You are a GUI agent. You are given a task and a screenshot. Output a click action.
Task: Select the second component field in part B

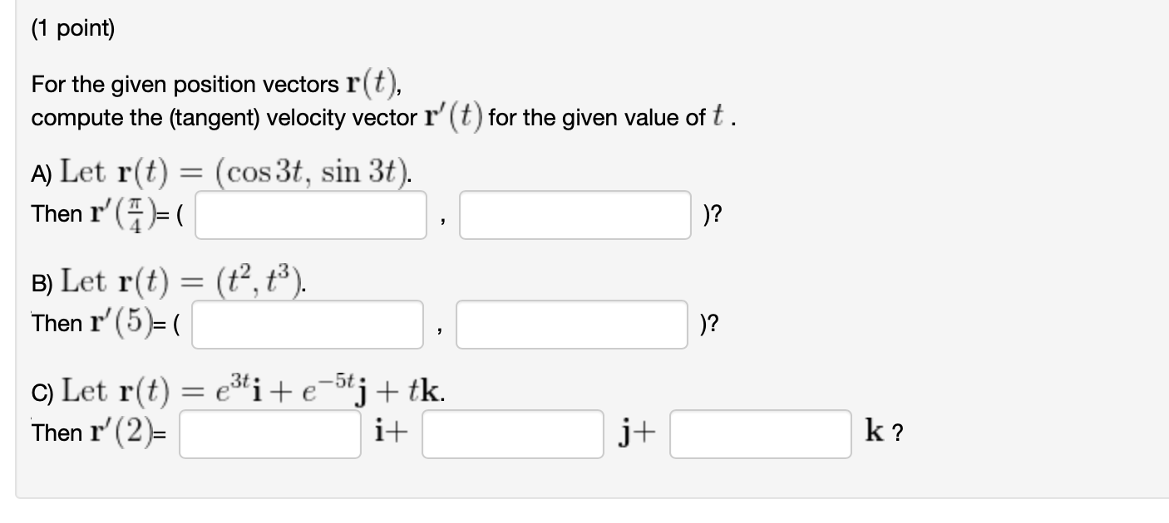point(574,322)
